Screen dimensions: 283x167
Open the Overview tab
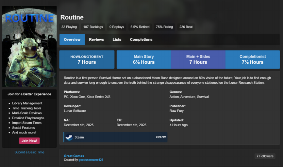coord(72,40)
